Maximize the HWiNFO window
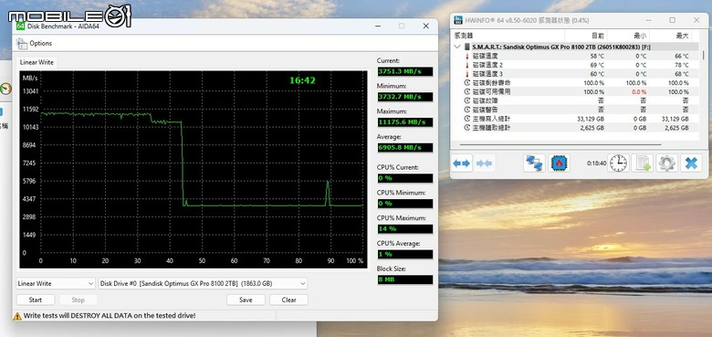The height and width of the screenshot is (337, 712). [672, 20]
